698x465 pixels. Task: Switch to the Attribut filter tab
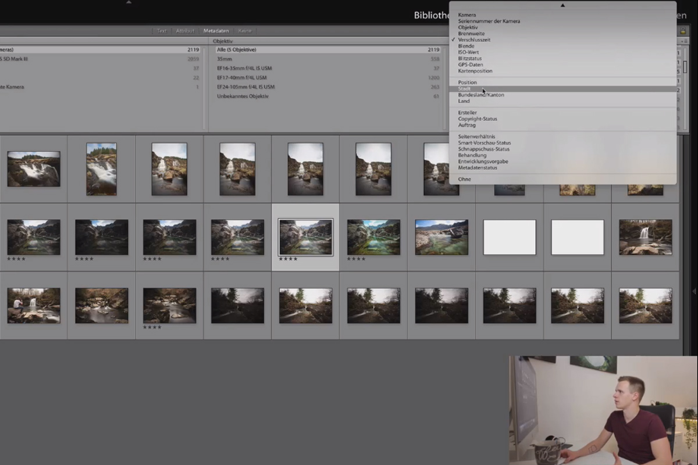186,31
